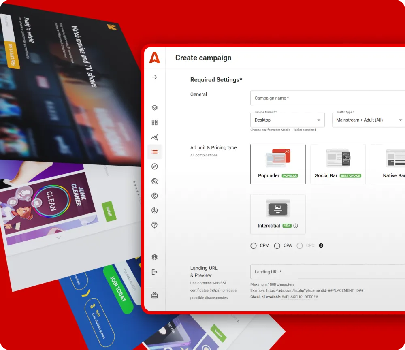Open the compass icon in sidebar
405x350 pixels.
(x=154, y=166)
